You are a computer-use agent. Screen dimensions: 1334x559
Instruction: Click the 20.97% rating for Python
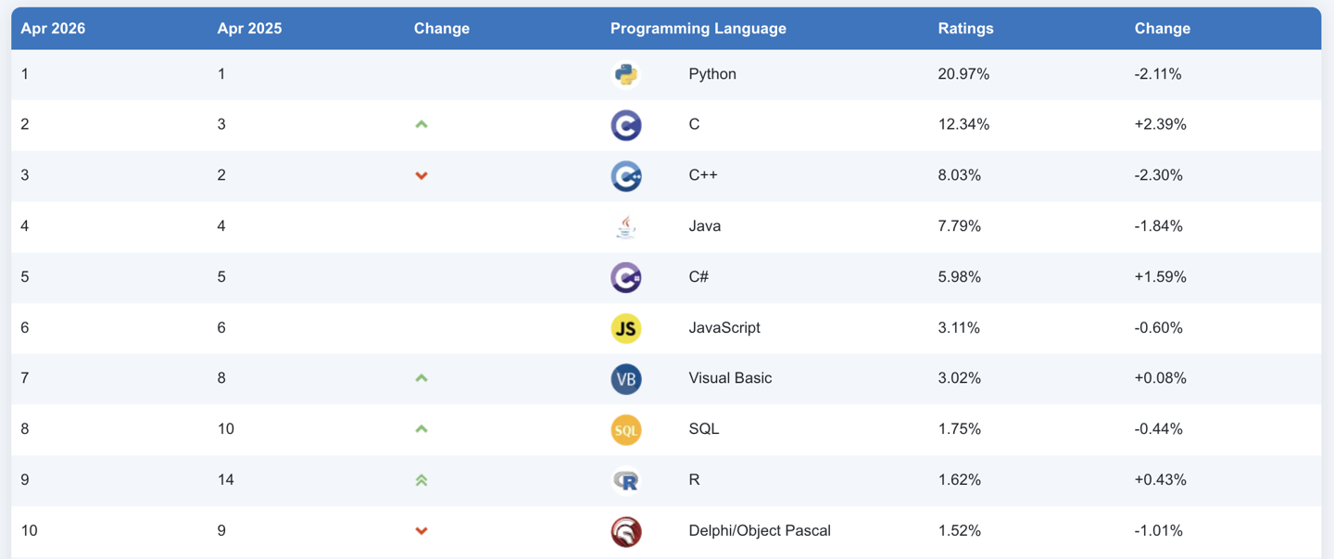click(x=963, y=74)
